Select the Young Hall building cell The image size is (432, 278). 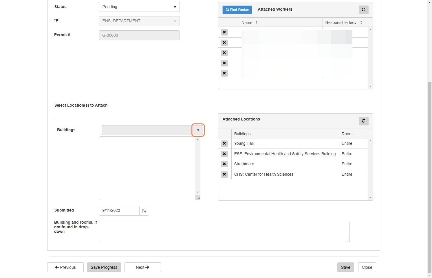(285, 143)
